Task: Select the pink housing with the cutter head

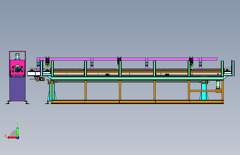Action: [17, 68]
